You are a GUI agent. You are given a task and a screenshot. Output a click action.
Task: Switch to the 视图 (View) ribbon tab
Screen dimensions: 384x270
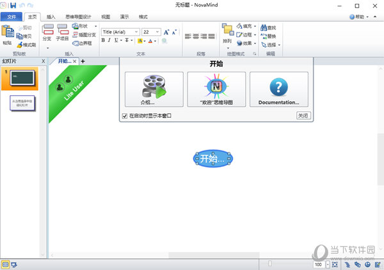[106, 17]
